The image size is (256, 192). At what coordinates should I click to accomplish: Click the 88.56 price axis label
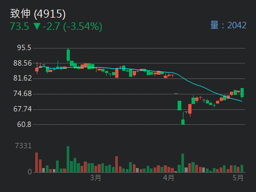click(x=22, y=63)
